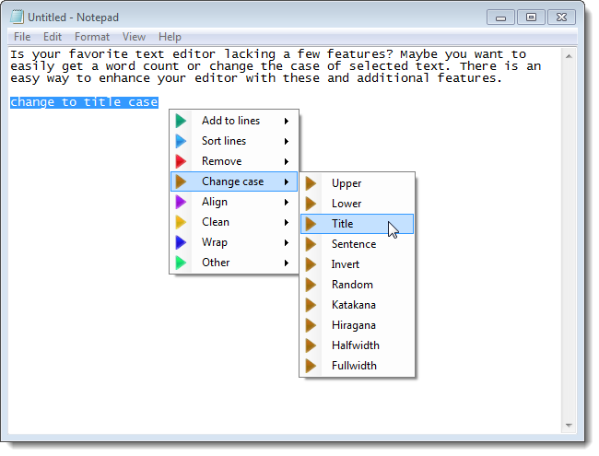Open the File menu
The width and height of the screenshot is (599, 456).
point(22,37)
